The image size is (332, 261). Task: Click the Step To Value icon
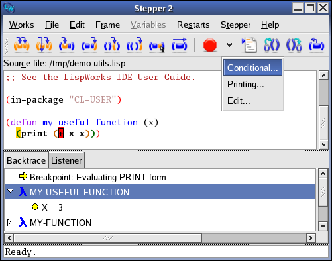[89, 45]
